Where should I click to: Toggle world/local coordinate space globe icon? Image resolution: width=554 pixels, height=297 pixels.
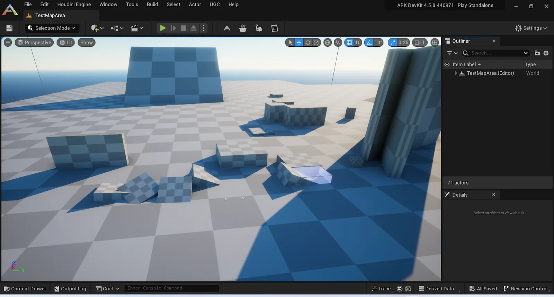coord(328,43)
